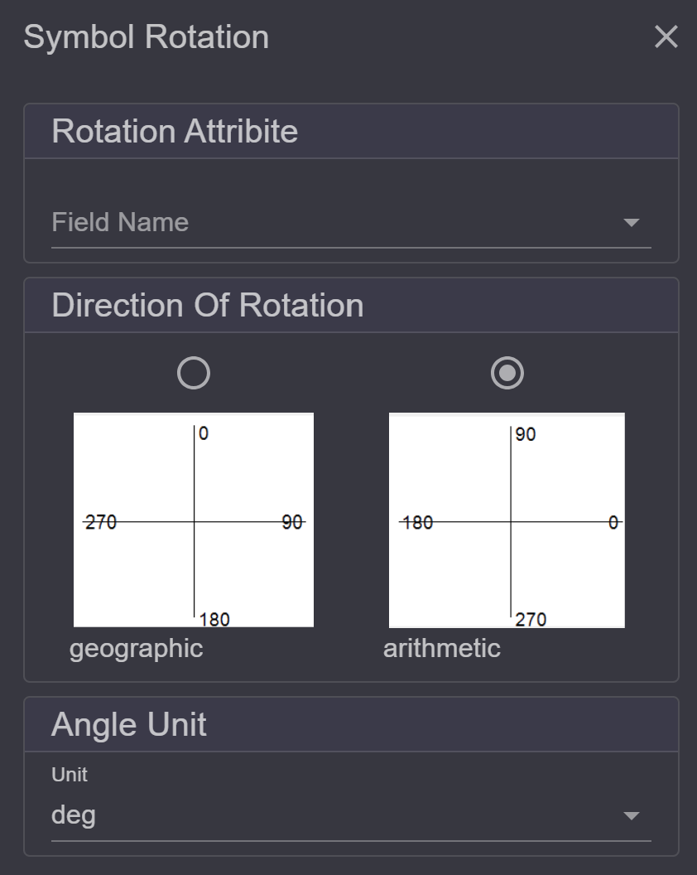Click the geographic label text
This screenshot has height=875, width=697.
[x=136, y=649]
